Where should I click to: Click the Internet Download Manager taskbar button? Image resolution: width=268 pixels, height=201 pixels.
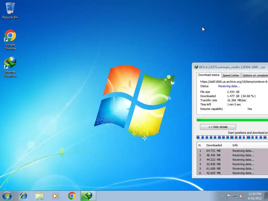coord(88,196)
